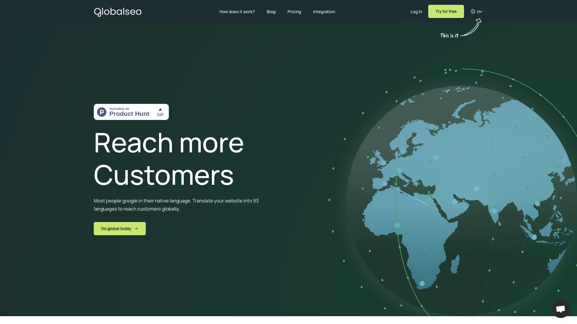577x324 pixels.
Task: Click the chat bubble icon bottom right
Action: pos(561,309)
